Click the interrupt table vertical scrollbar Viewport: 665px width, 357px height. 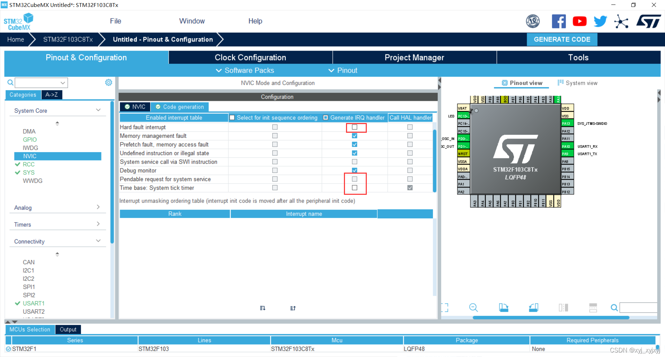[435, 161]
